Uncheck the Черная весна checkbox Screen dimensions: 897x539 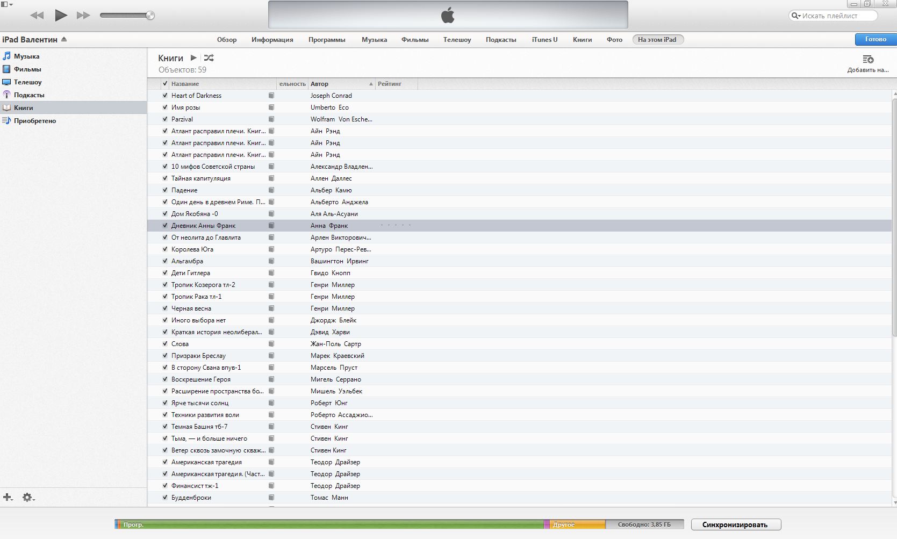(x=165, y=308)
